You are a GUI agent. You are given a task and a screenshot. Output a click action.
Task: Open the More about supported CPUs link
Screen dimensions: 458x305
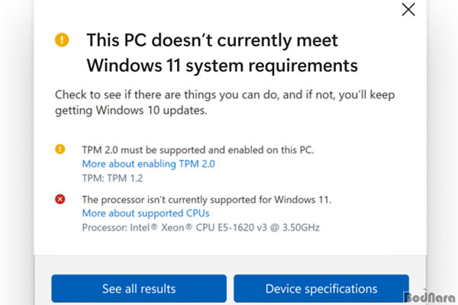pyautogui.click(x=146, y=213)
